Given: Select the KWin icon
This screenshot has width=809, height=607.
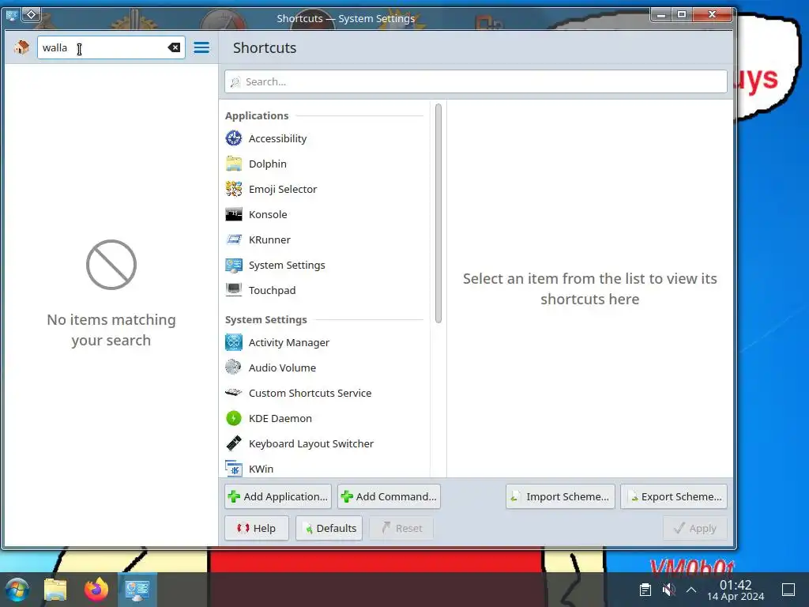Looking at the screenshot, I should point(234,469).
